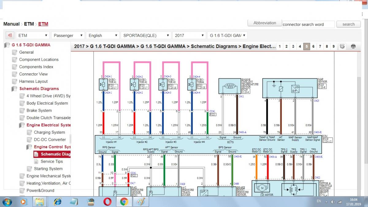
Task: Click EN language indicator in tray
Action: 319,201
